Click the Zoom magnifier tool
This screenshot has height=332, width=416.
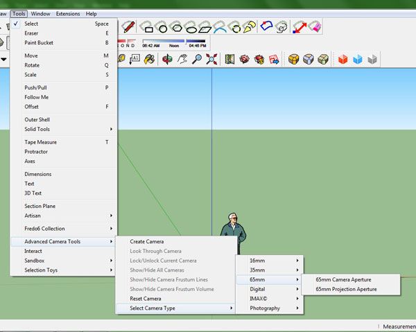pos(197,60)
